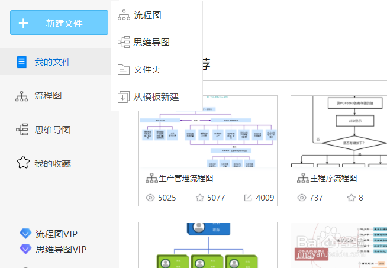The height and width of the screenshot is (268, 387).
Task: Click the folder icon in dropdown menu
Action: (x=124, y=70)
